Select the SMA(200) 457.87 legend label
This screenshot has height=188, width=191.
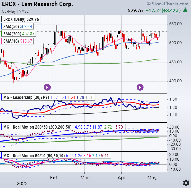point(17,33)
